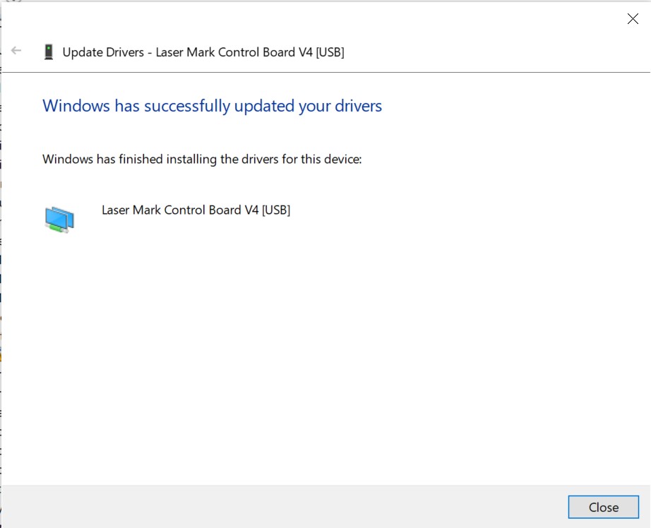Screen dimensions: 651x528
Task: Click the word "Windows" starting the body message
Action: pos(68,160)
